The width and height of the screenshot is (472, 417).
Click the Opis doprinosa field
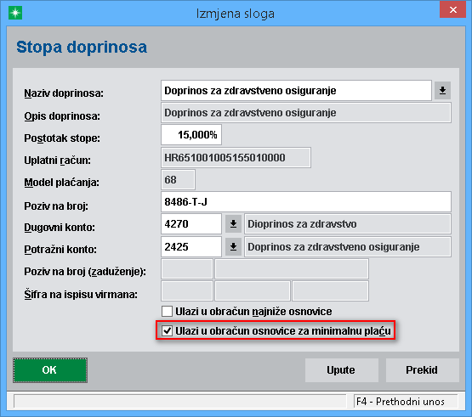point(306,113)
